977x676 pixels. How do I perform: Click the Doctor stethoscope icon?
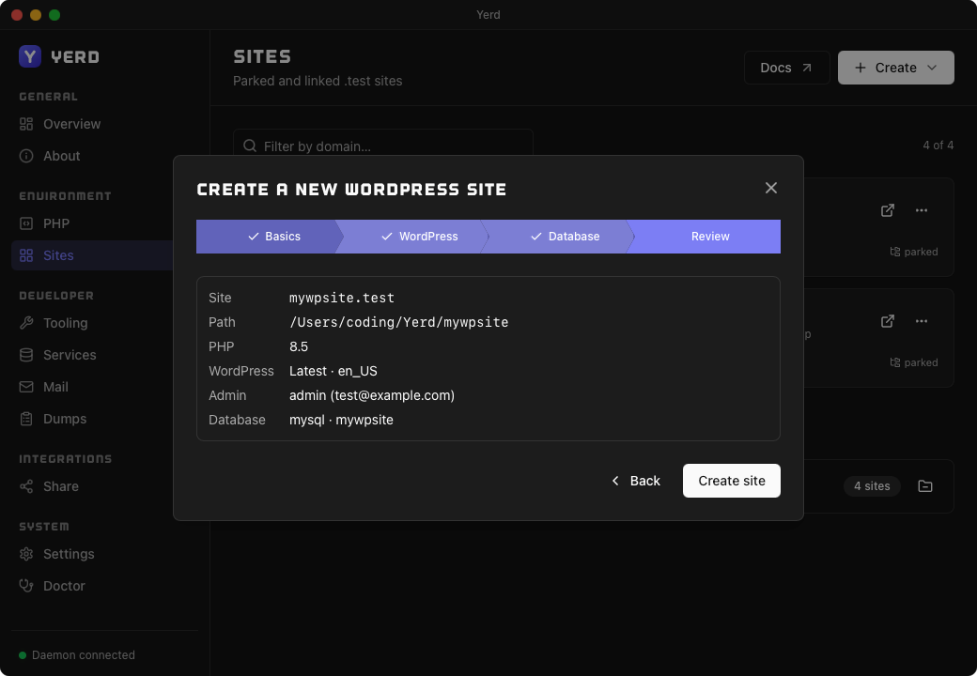tap(26, 586)
